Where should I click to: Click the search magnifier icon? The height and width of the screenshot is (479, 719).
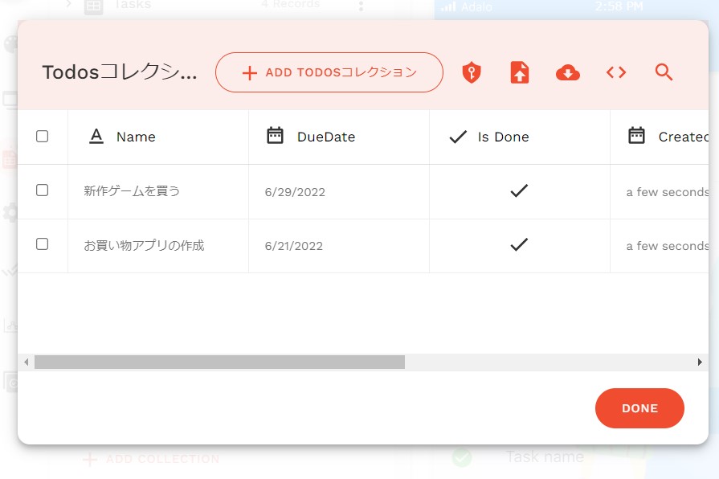pyautogui.click(x=664, y=73)
